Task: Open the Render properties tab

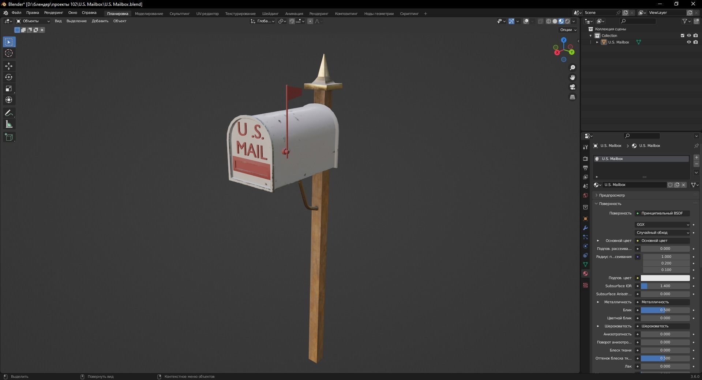Action: [585, 159]
